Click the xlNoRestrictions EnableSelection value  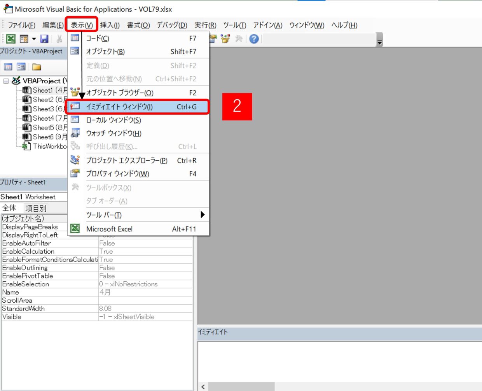tap(145, 284)
